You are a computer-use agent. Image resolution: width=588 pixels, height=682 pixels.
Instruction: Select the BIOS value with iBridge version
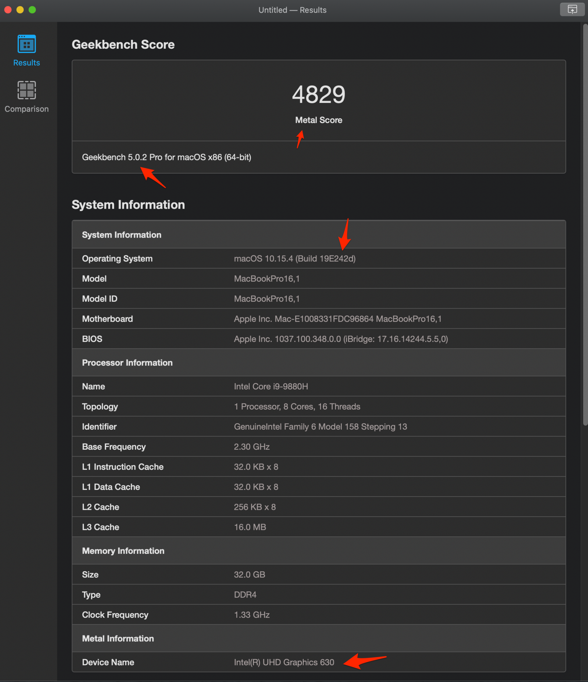(x=341, y=339)
